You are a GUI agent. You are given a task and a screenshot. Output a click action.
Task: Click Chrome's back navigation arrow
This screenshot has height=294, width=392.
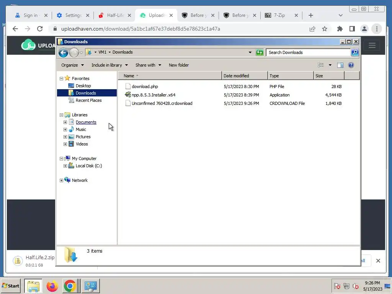click(x=15, y=29)
